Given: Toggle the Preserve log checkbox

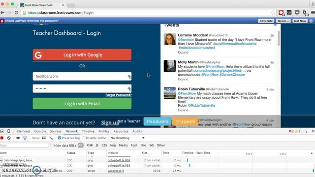Looking at the screenshot, I should tap(60, 138).
